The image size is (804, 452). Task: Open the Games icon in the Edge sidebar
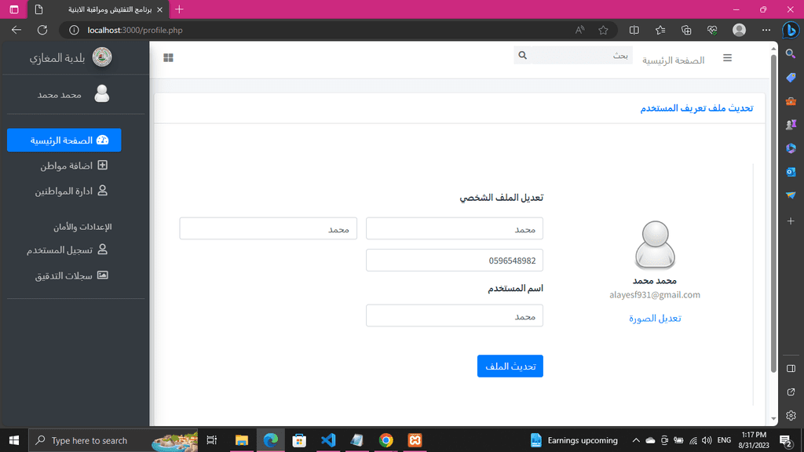pyautogui.click(x=791, y=125)
